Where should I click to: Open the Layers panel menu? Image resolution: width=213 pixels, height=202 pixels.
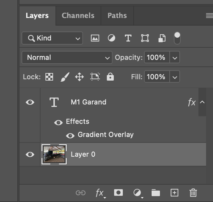pyautogui.click(x=209, y=16)
